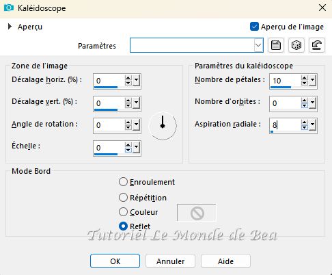This screenshot has height=275, width=332.
Task: Click the Annuler button
Action: point(170,261)
